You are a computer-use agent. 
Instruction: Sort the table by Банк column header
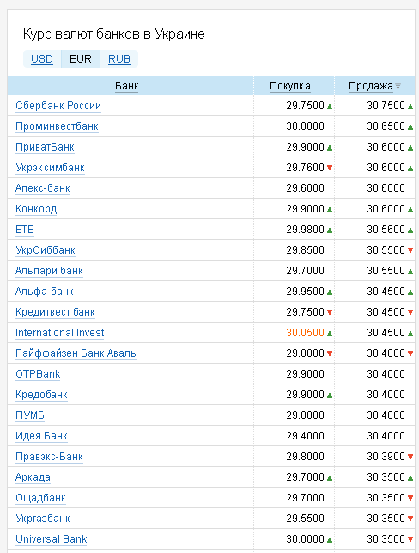(127, 86)
